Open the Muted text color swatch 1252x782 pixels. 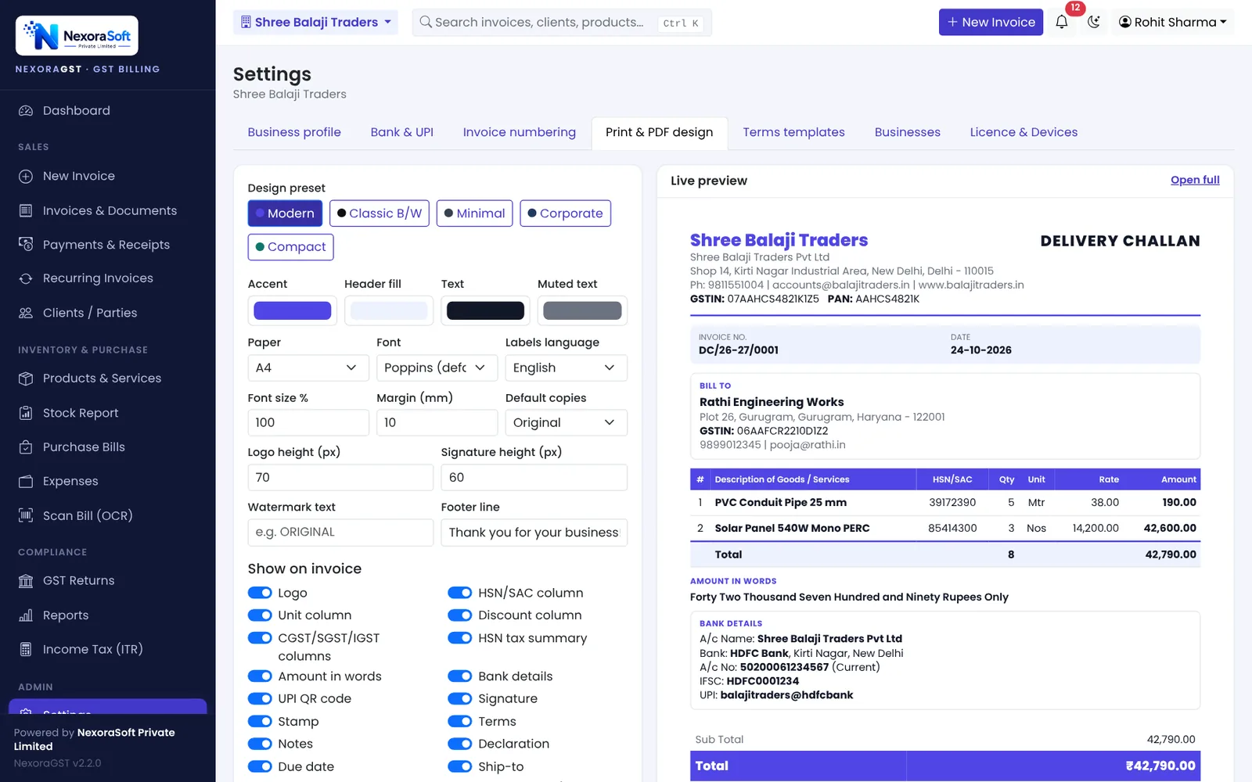[582, 310]
